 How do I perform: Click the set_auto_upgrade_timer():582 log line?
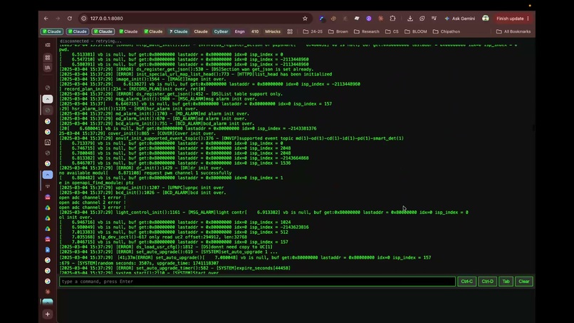(174, 268)
